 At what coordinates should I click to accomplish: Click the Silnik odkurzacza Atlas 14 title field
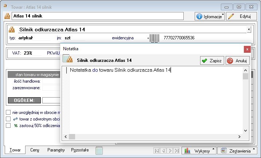click(132, 29)
